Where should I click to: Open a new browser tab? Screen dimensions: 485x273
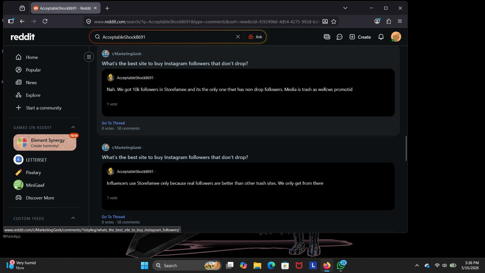107,8
